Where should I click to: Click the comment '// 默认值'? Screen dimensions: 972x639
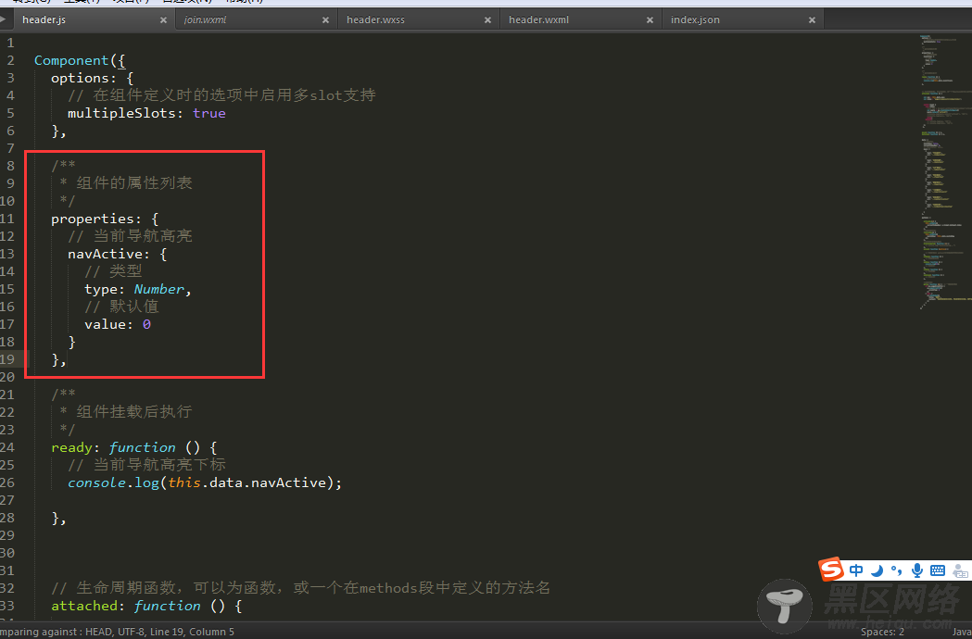121,307
